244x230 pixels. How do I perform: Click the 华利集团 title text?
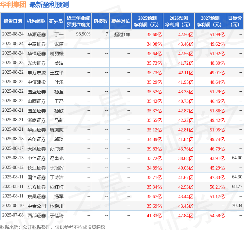click(13, 4)
